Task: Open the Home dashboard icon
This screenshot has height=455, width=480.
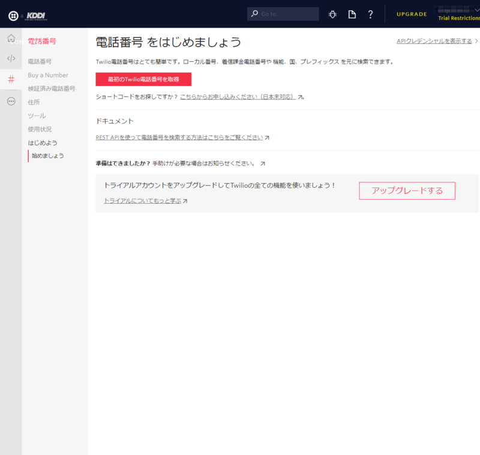Action: (x=11, y=38)
